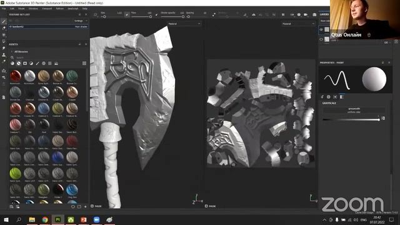Open Material dropdown in the 2D viewport
This screenshot has width=400, height=225.
point(298,24)
